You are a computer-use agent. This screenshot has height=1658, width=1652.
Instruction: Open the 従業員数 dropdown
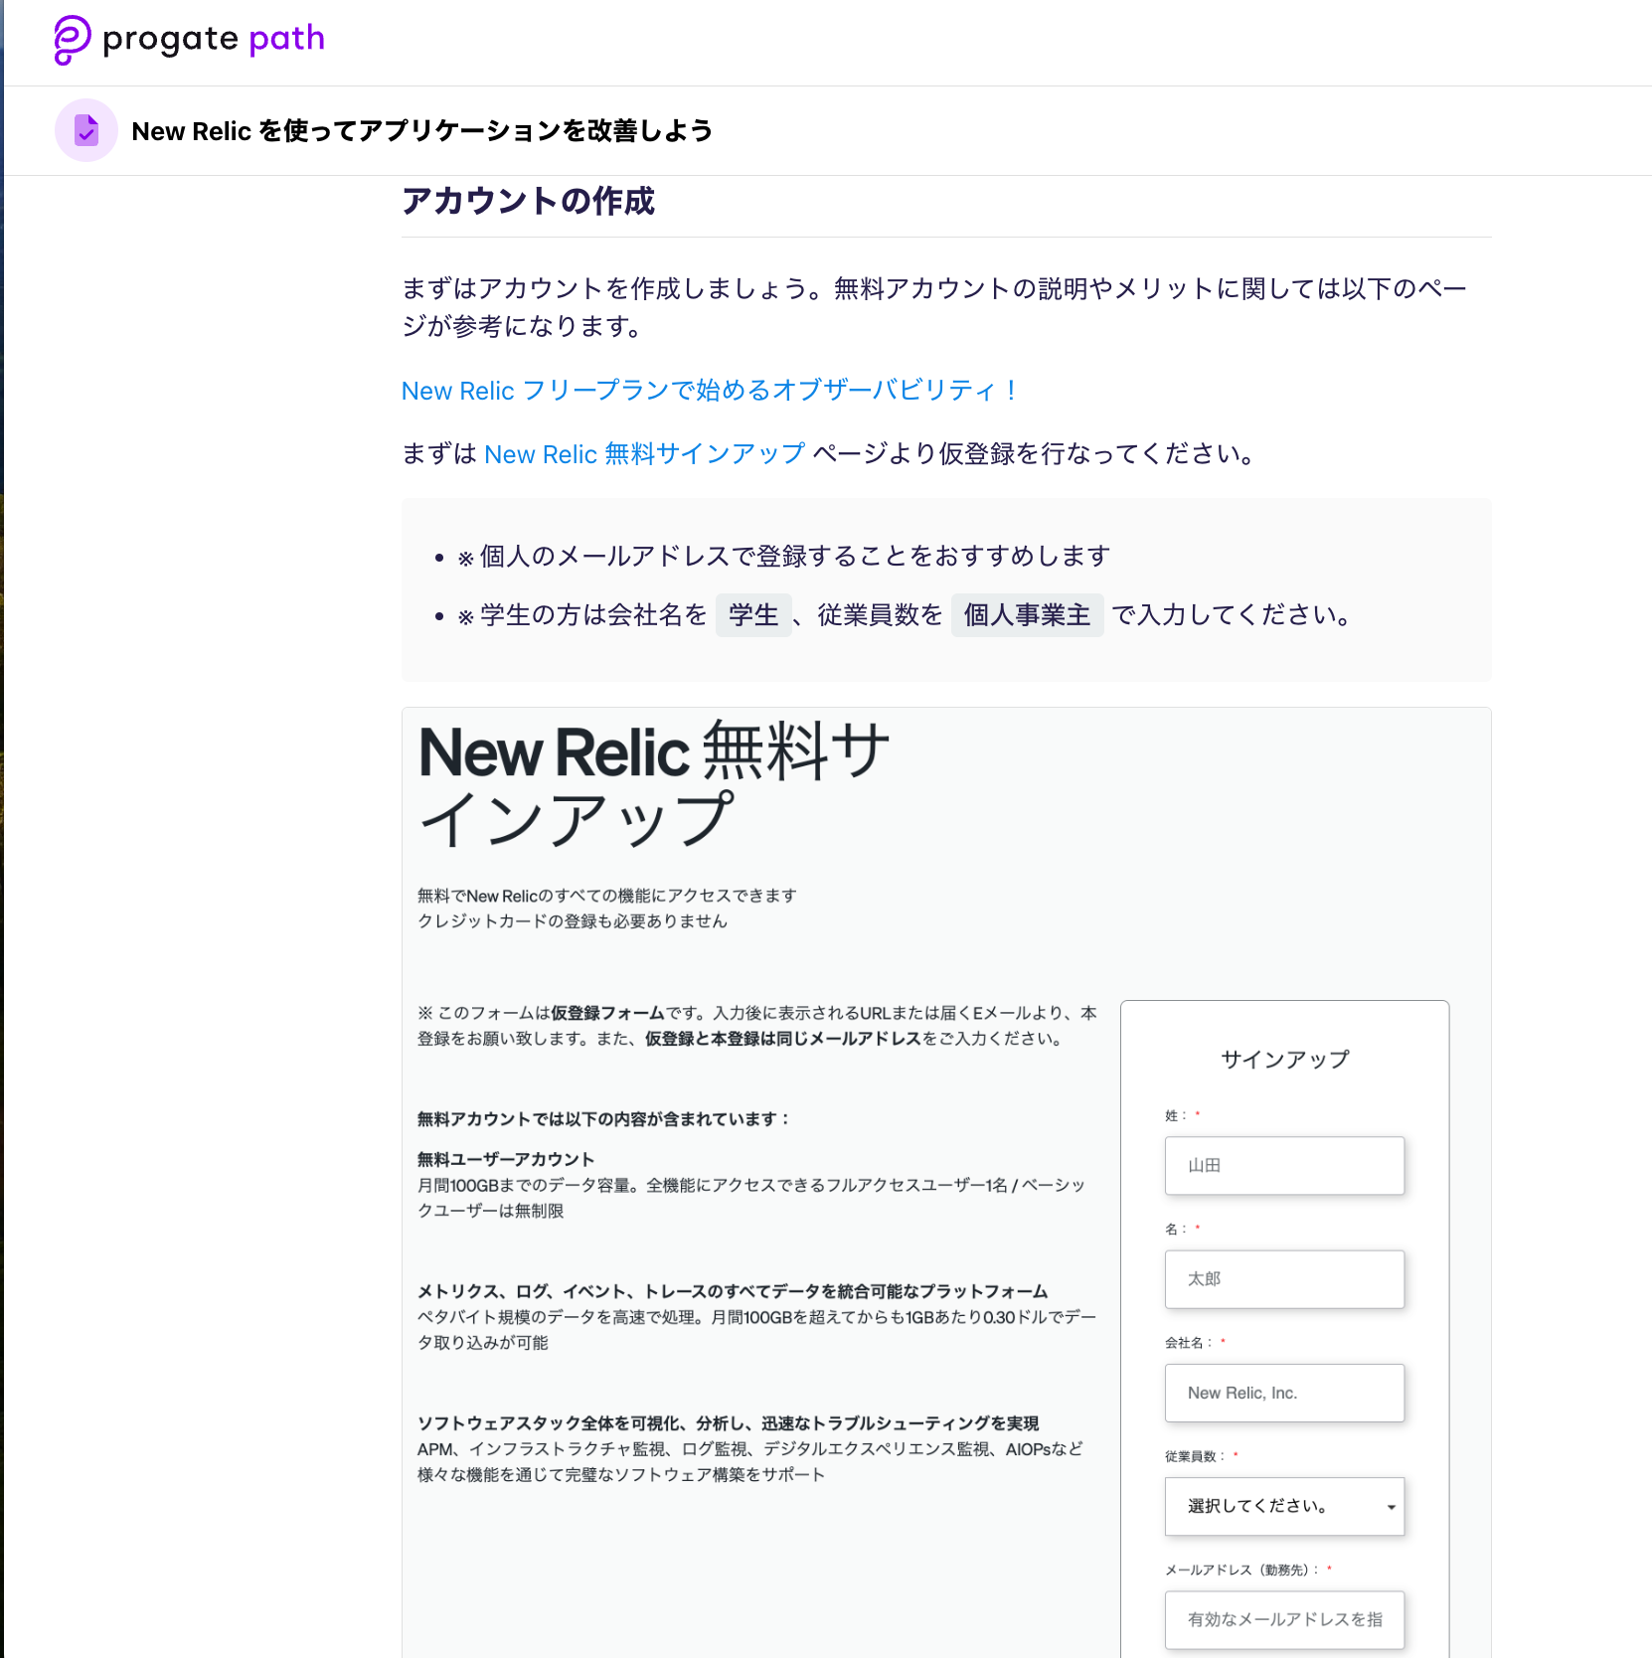click(x=1284, y=1506)
